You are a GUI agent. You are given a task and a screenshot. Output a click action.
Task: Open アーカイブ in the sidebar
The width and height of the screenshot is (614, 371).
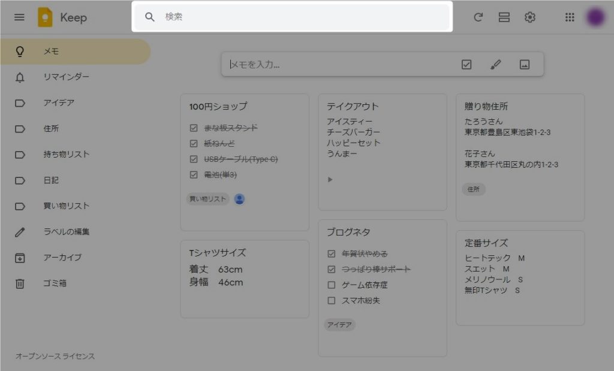click(62, 258)
